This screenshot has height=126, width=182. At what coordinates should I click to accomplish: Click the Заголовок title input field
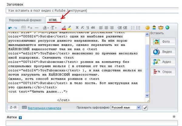(x=92, y=11)
